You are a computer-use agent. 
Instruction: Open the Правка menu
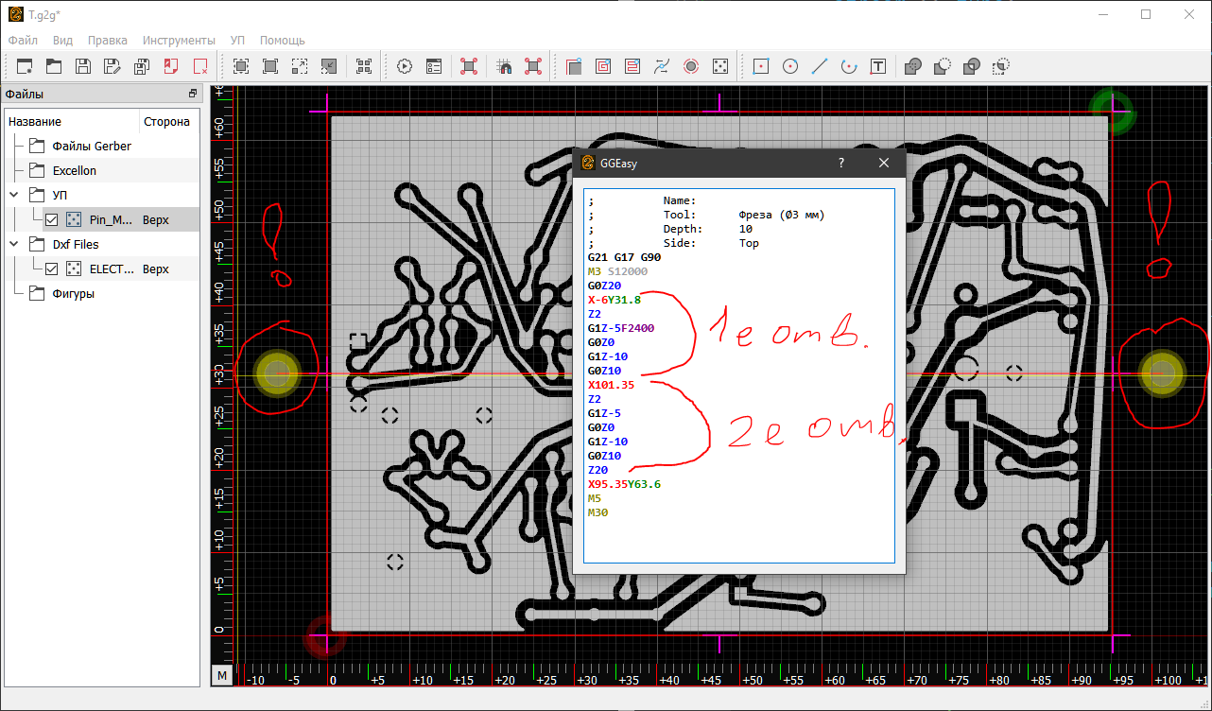tap(108, 41)
